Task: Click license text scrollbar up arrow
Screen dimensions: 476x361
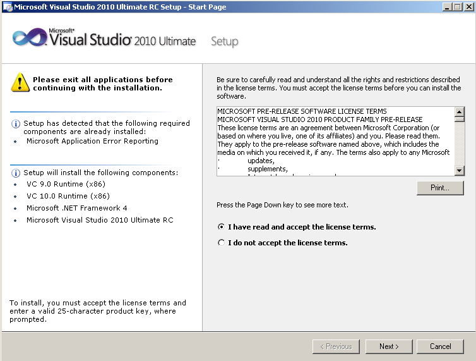Action: pyautogui.click(x=460, y=112)
